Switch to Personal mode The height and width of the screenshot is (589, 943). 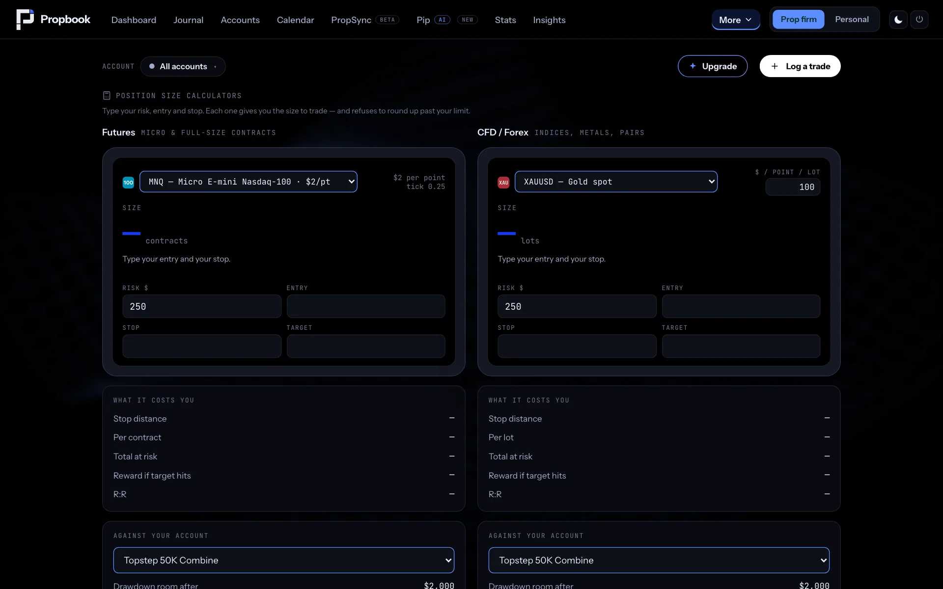pyautogui.click(x=852, y=20)
